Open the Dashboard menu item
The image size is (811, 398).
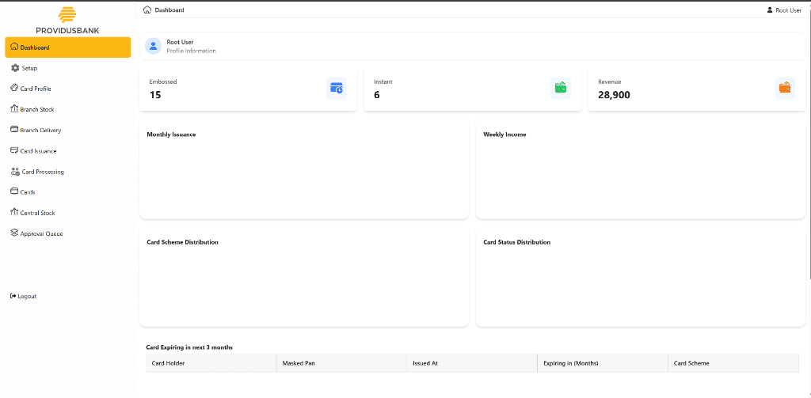click(x=68, y=47)
